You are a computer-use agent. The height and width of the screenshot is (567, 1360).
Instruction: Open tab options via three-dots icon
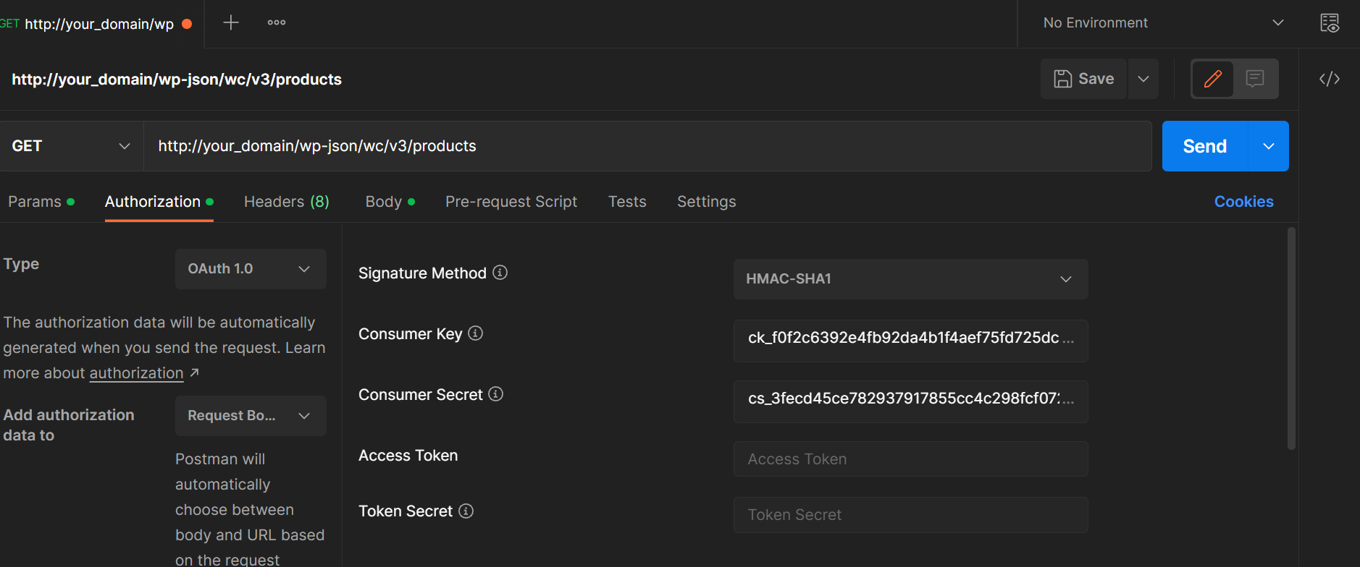pyautogui.click(x=277, y=23)
